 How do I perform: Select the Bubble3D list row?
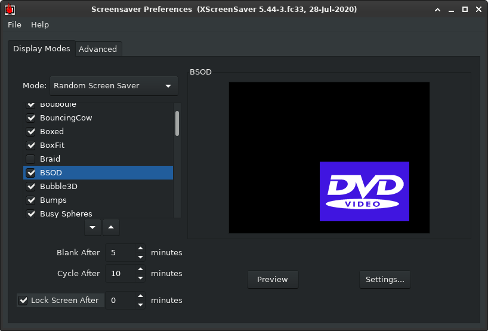click(x=98, y=186)
